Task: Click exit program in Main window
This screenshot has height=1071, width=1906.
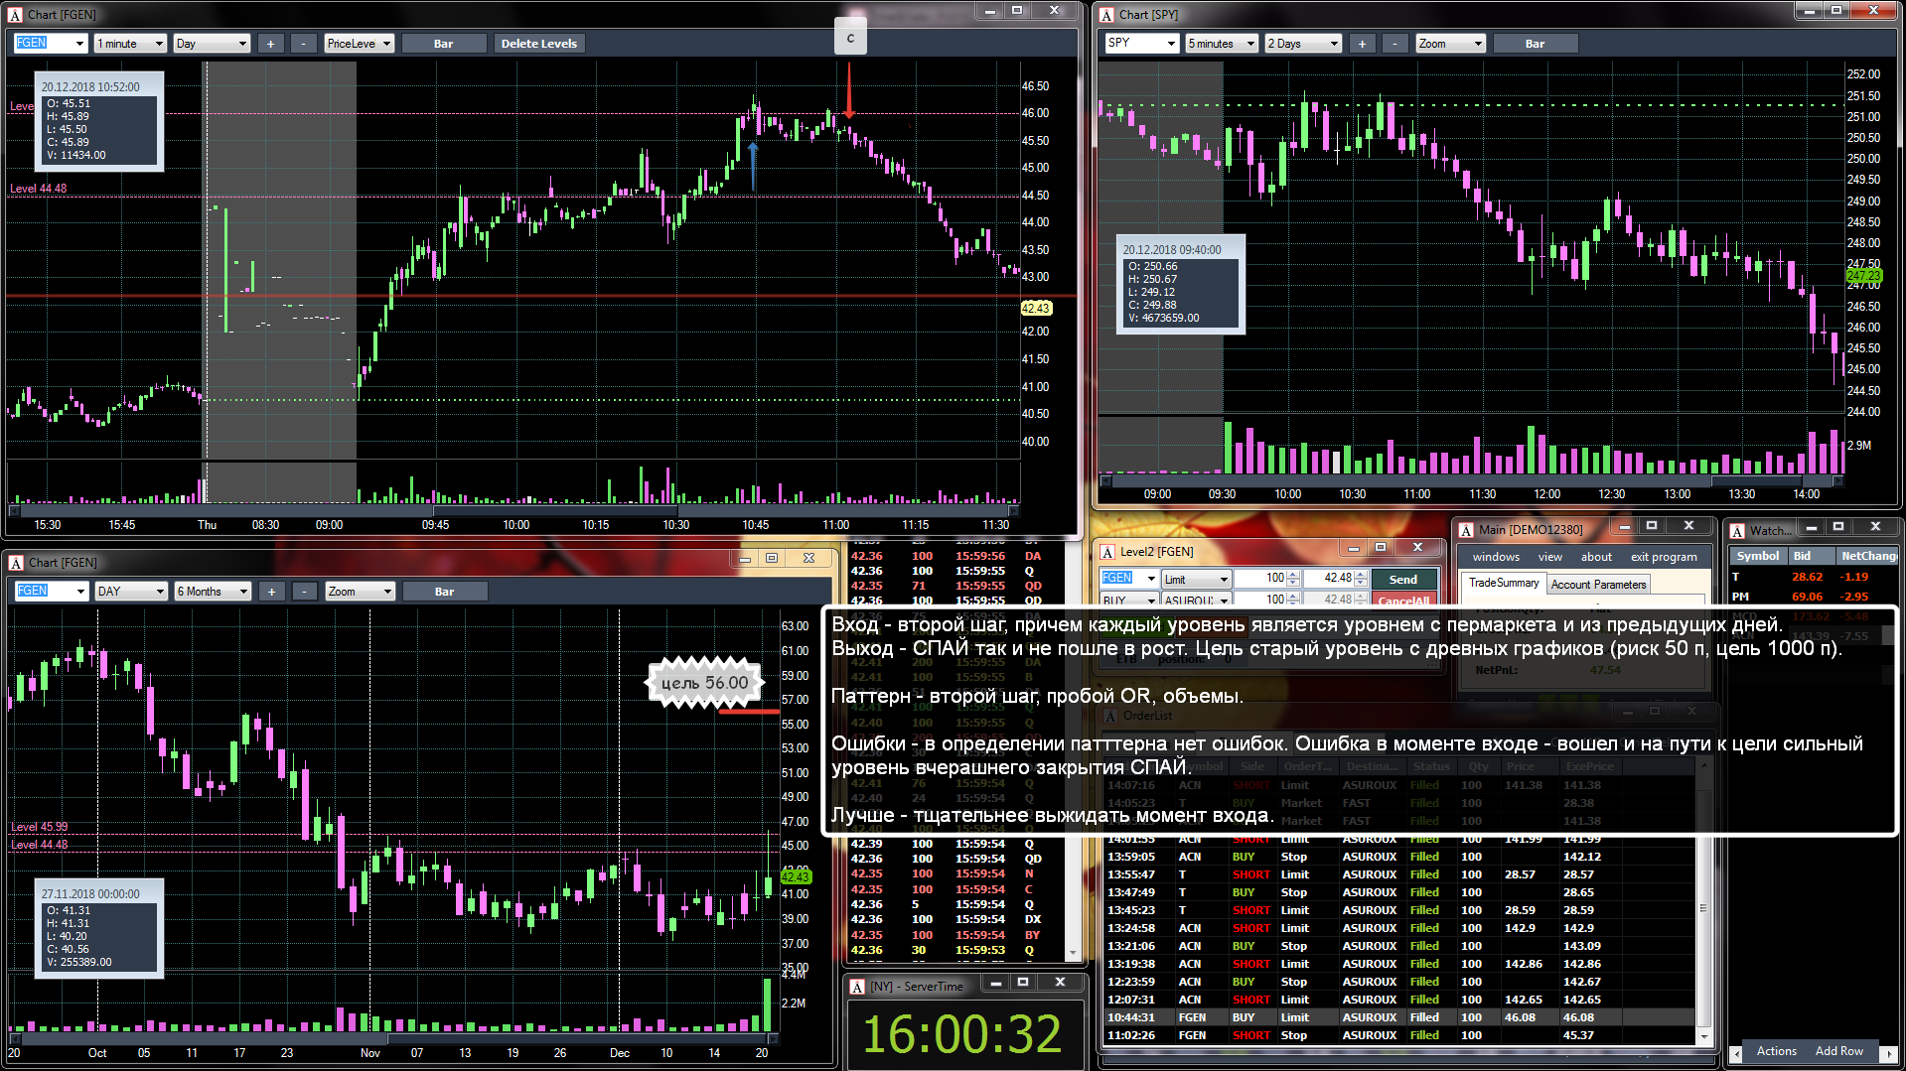Action: pyautogui.click(x=1664, y=557)
